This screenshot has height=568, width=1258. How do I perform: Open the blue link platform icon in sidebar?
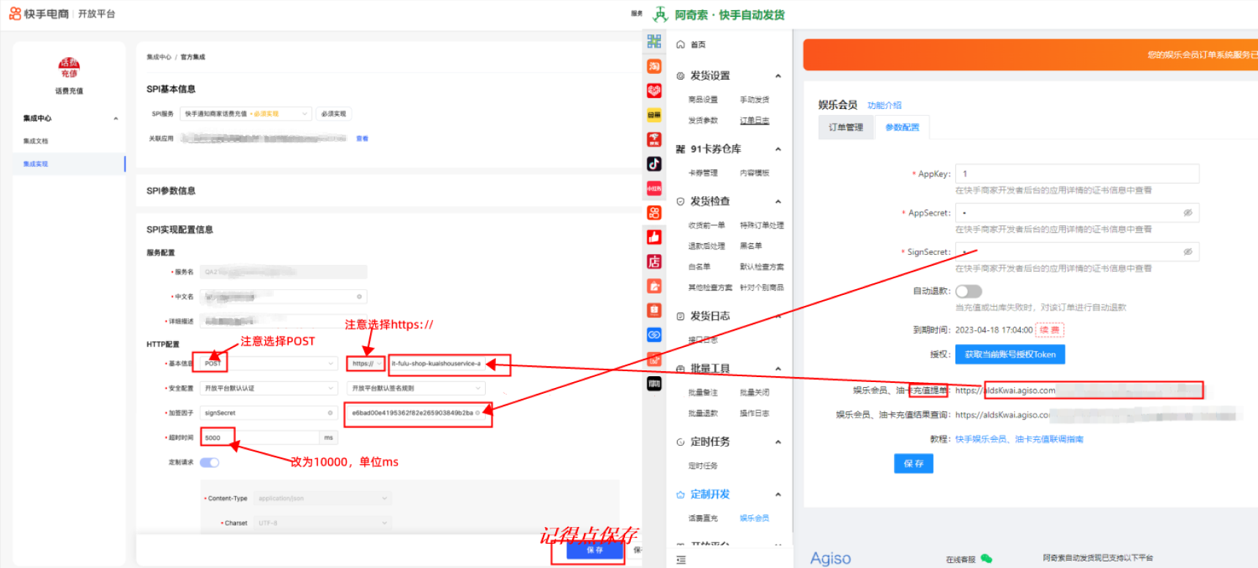(x=654, y=335)
